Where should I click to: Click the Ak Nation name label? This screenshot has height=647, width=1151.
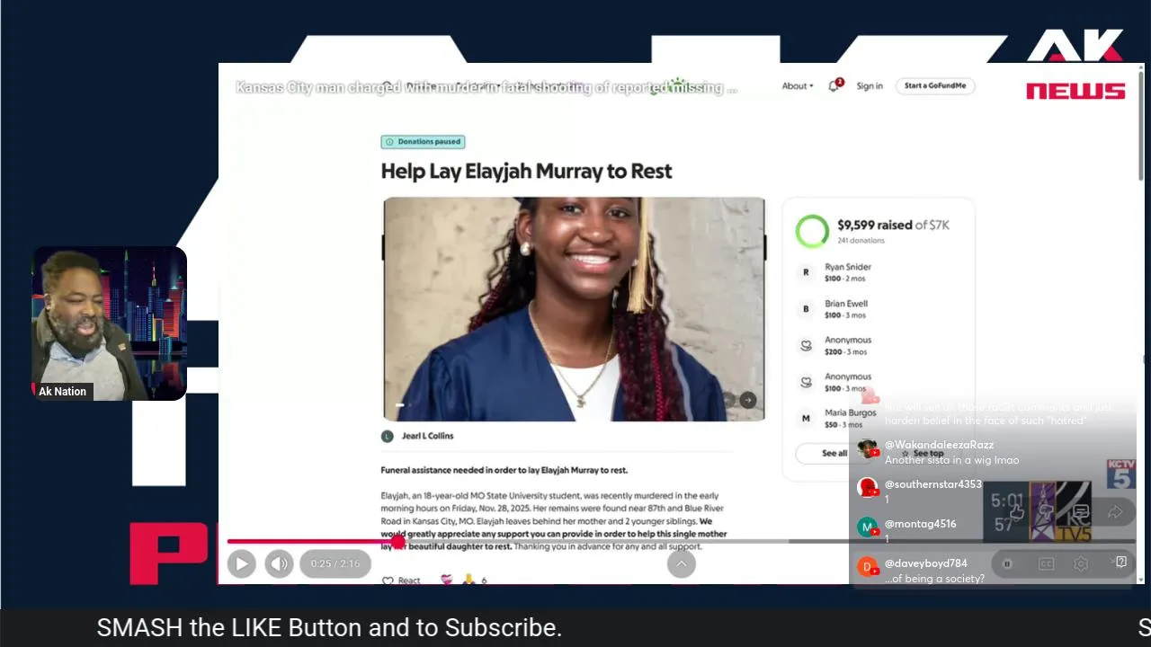coord(62,392)
